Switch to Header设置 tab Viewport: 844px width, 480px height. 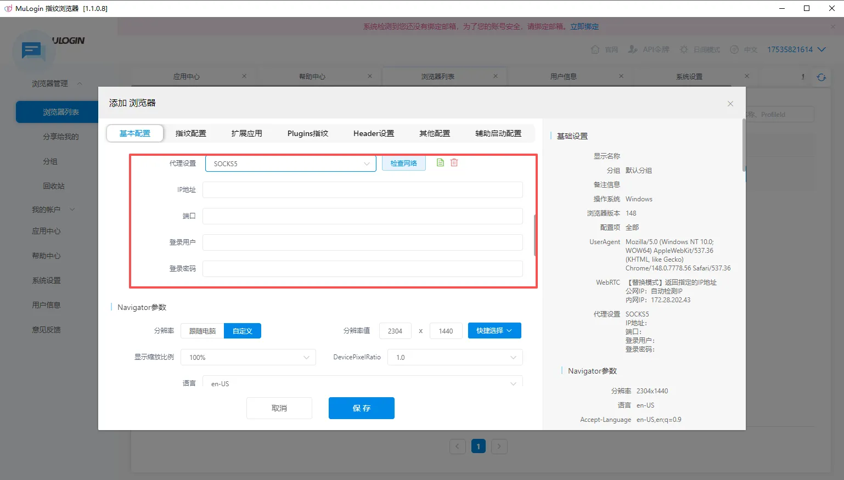point(374,133)
